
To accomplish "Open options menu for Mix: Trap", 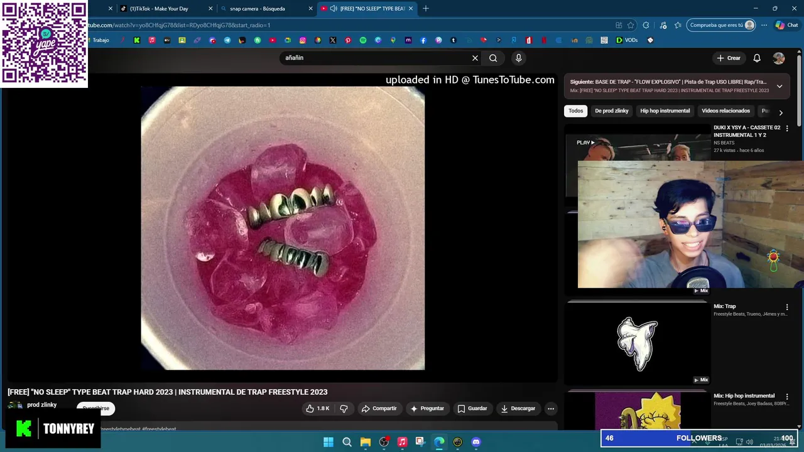I will (787, 307).
